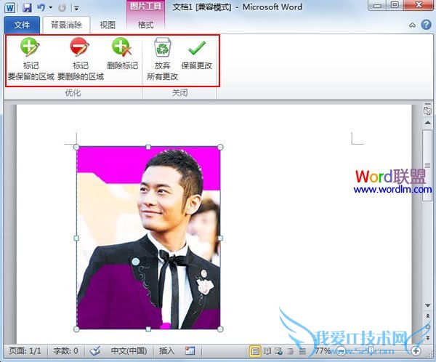Click the Select Browse Object circle button
This screenshot has width=436, height=362.
[x=428, y=326]
